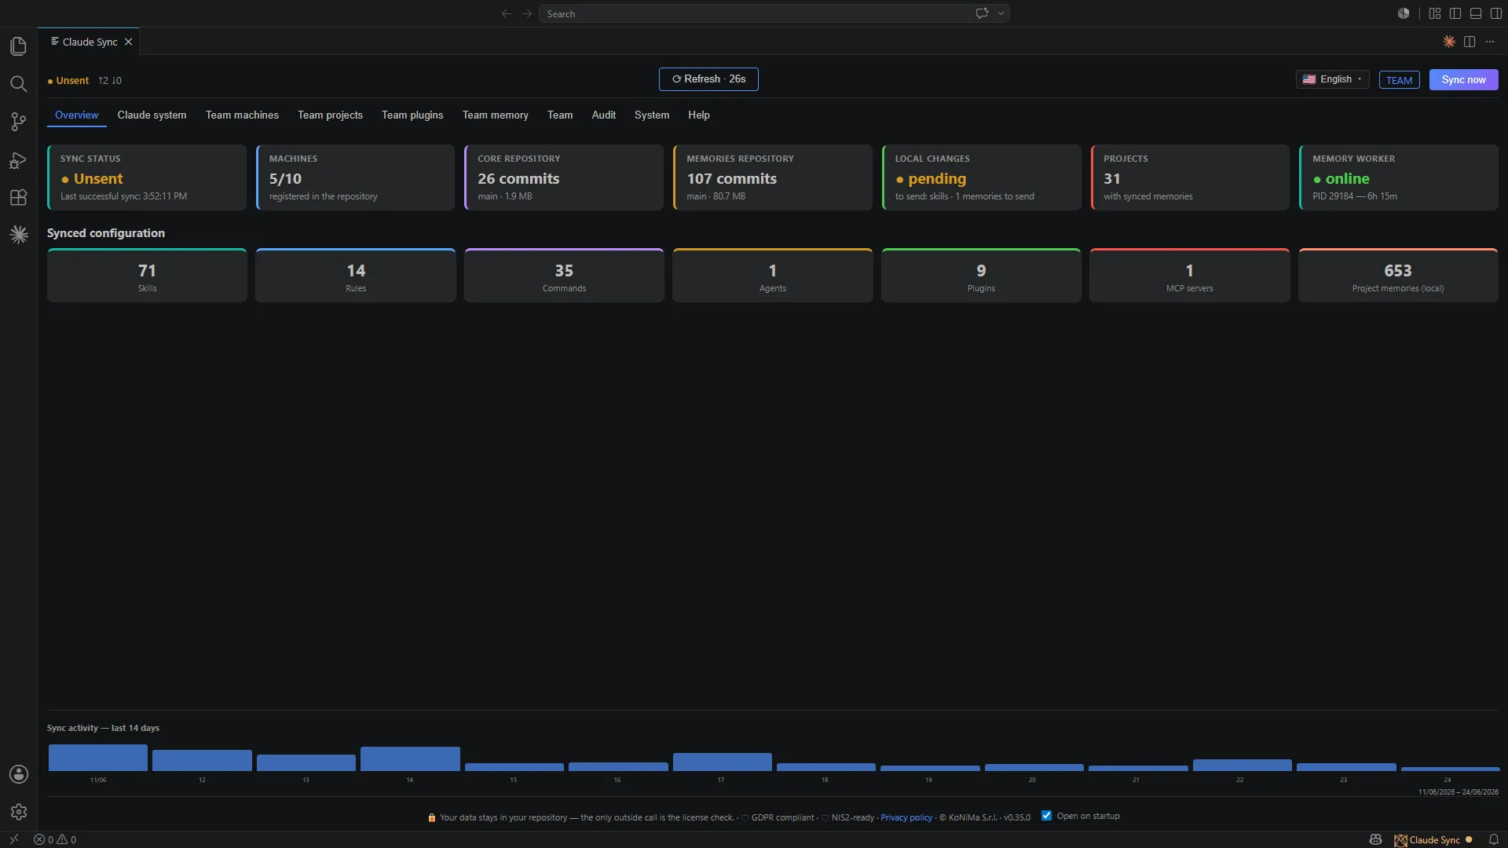Open the Accounts menu icon

click(x=19, y=774)
